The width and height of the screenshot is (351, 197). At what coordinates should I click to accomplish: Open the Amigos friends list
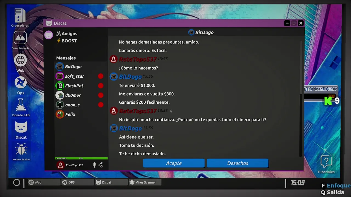[67, 34]
